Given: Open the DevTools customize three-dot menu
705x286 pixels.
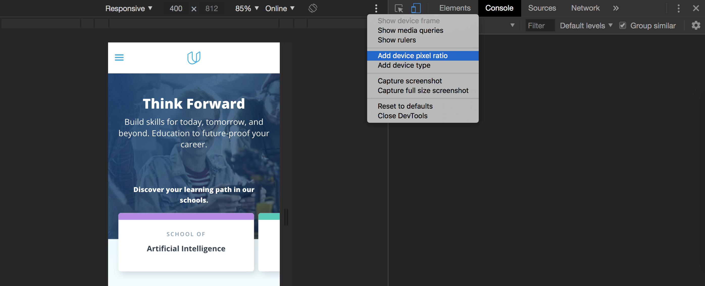Looking at the screenshot, I should [x=678, y=8].
